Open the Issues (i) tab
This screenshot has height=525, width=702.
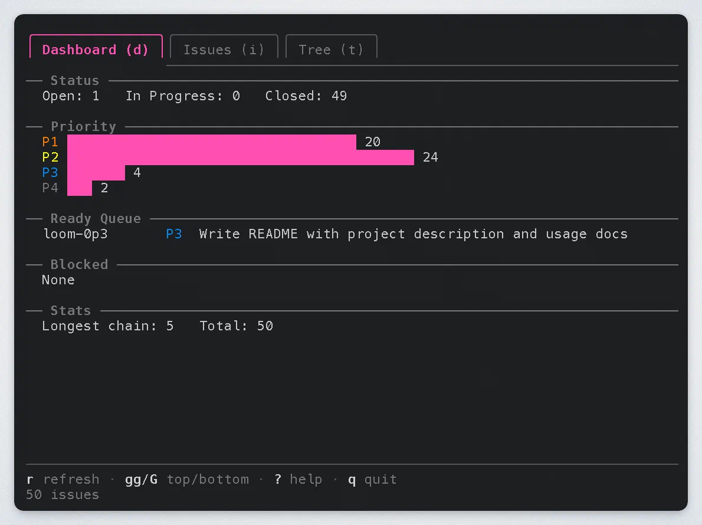point(224,47)
